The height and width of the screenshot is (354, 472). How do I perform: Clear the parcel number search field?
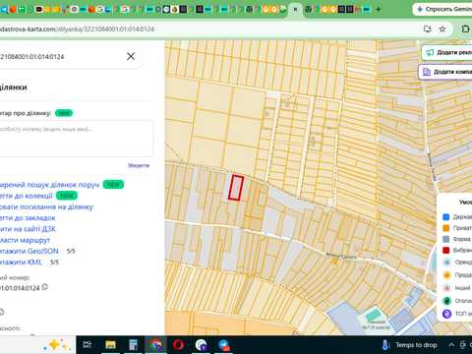click(131, 56)
